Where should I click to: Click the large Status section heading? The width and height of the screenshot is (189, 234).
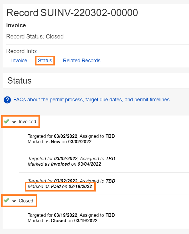(20, 80)
